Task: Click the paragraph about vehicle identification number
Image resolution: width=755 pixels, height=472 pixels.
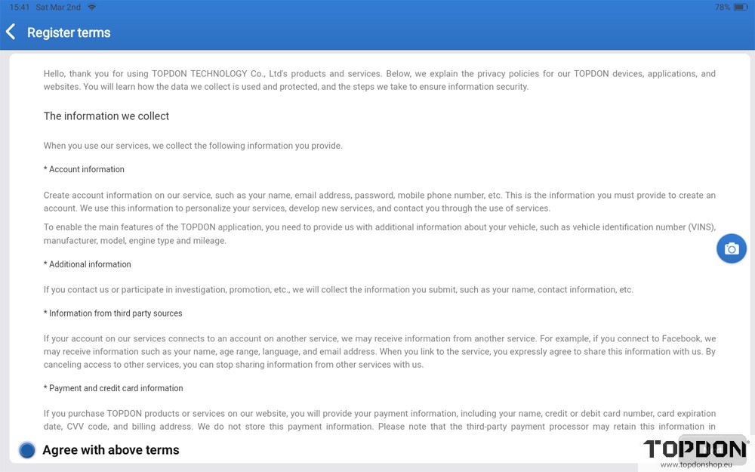Action: tap(379, 234)
